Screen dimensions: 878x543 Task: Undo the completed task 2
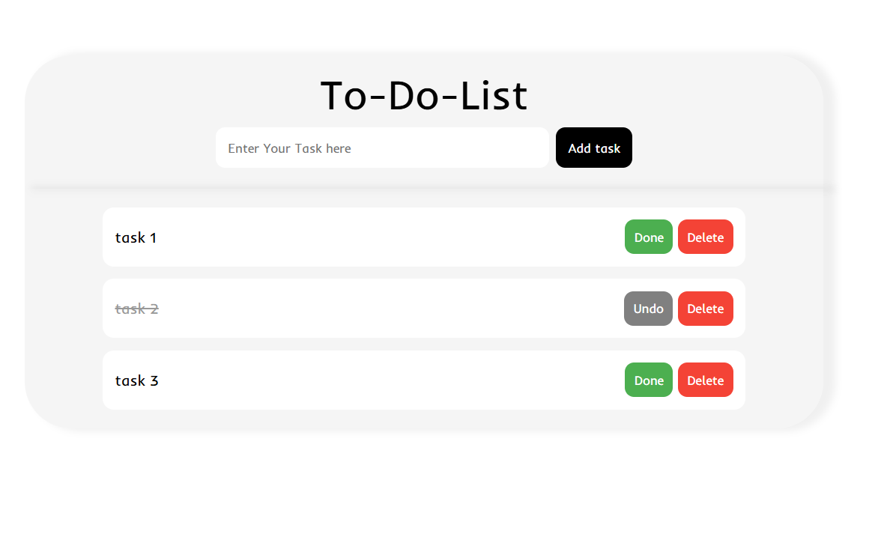649,309
